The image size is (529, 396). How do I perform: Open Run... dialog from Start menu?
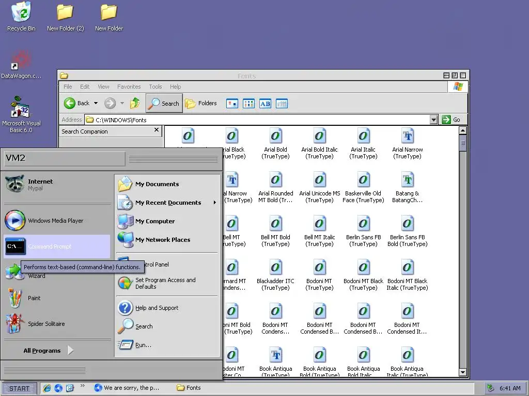click(x=167, y=345)
